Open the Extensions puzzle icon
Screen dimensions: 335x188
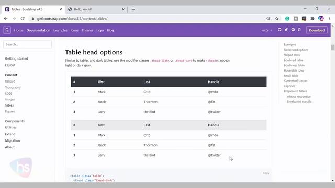point(312,19)
